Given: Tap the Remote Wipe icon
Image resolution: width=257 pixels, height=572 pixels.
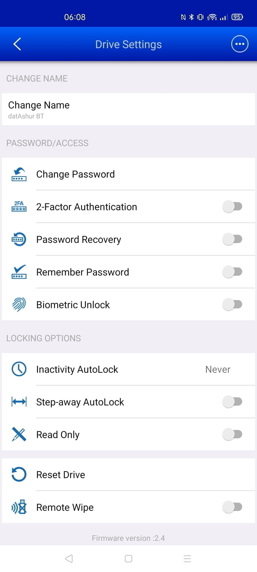Looking at the screenshot, I should 19,507.
